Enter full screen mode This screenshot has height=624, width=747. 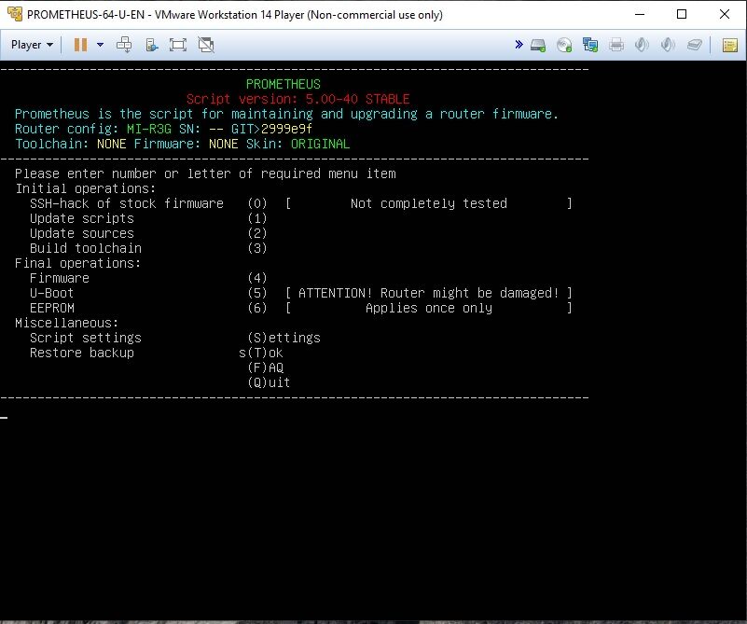[x=178, y=45]
